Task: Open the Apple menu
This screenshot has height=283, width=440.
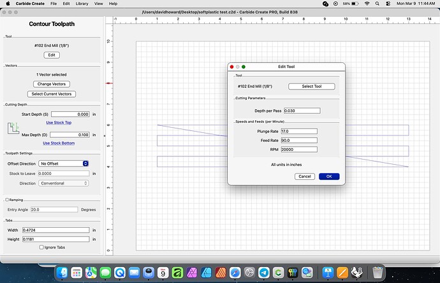Action: coord(8,4)
